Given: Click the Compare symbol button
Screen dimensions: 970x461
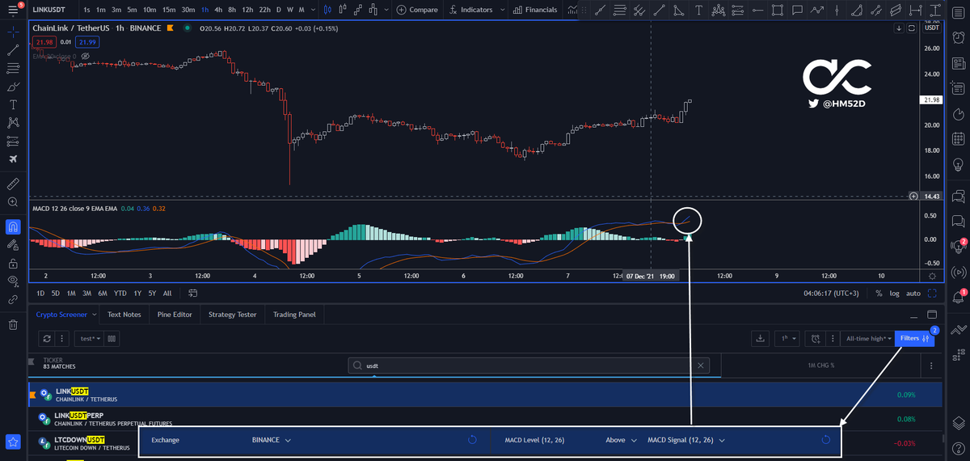Looking at the screenshot, I should (x=417, y=10).
